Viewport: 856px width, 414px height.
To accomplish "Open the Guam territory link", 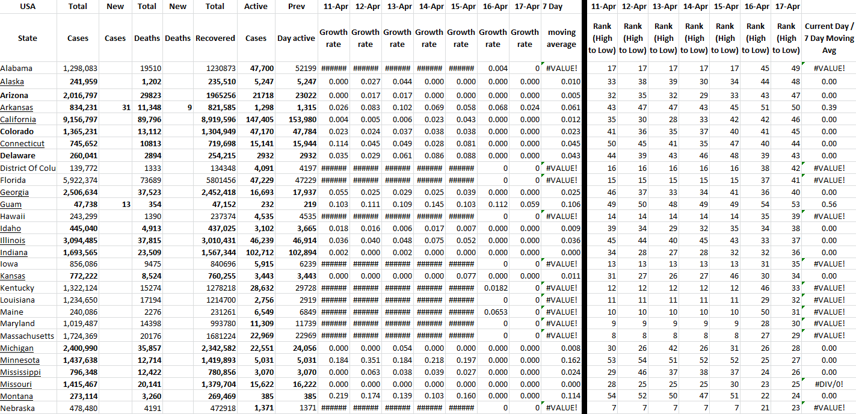I will pyautogui.click(x=11, y=205).
